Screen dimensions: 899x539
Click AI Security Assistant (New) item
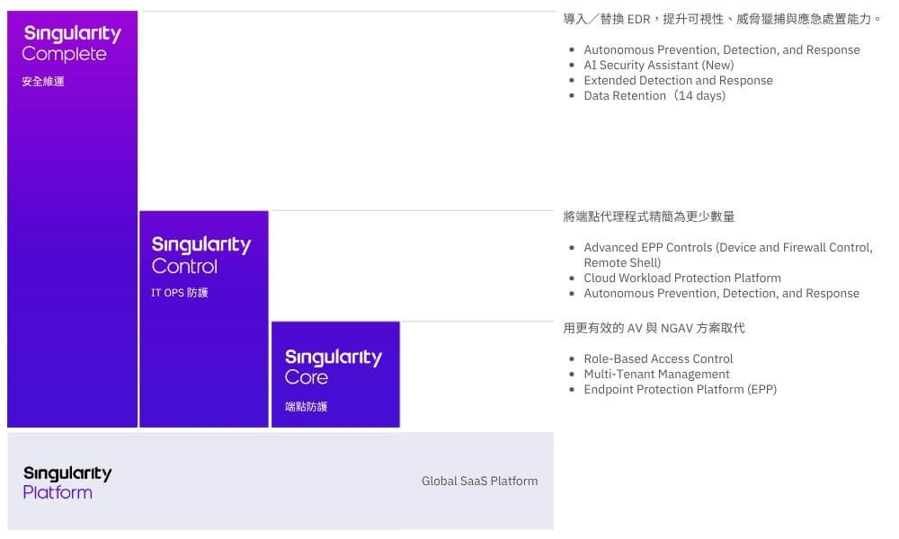(658, 66)
